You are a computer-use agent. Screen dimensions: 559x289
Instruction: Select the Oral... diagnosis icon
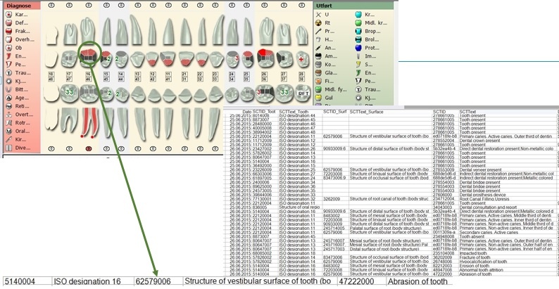(x=9, y=131)
